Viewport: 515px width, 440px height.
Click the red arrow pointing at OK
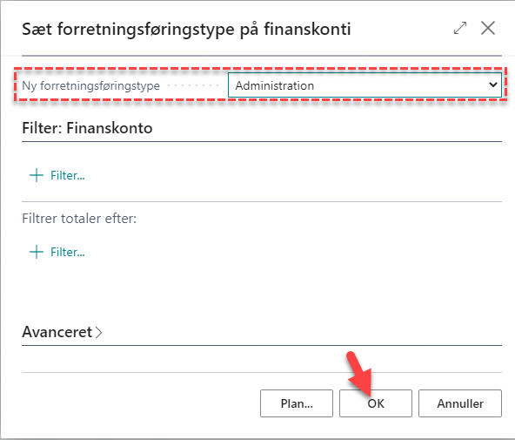click(359, 373)
